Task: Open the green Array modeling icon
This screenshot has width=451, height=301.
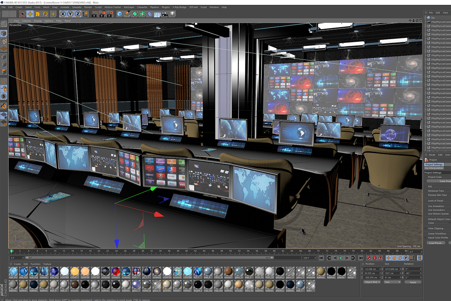Action: tap(142, 14)
